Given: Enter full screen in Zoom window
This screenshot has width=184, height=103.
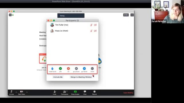Looking at the screenshot, I should point(132,15).
